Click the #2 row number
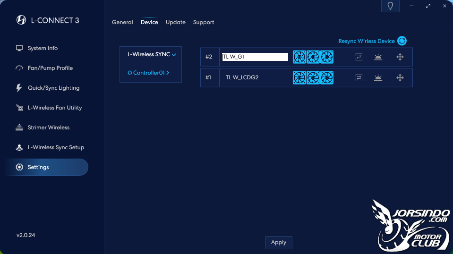 point(209,57)
